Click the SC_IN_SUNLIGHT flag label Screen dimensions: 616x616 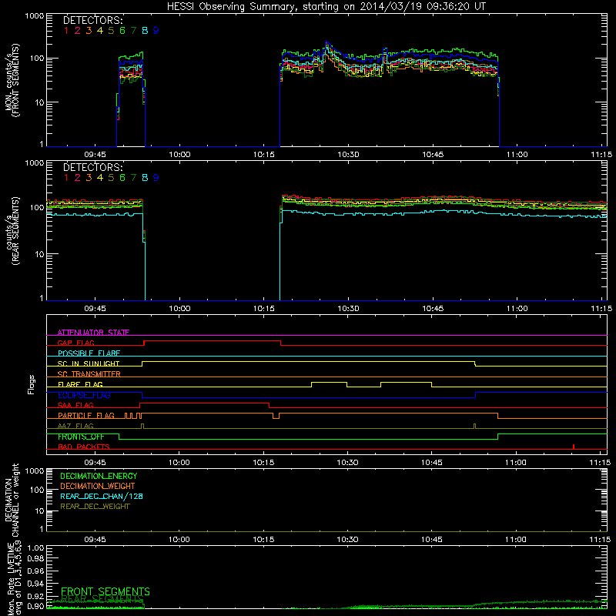(89, 363)
